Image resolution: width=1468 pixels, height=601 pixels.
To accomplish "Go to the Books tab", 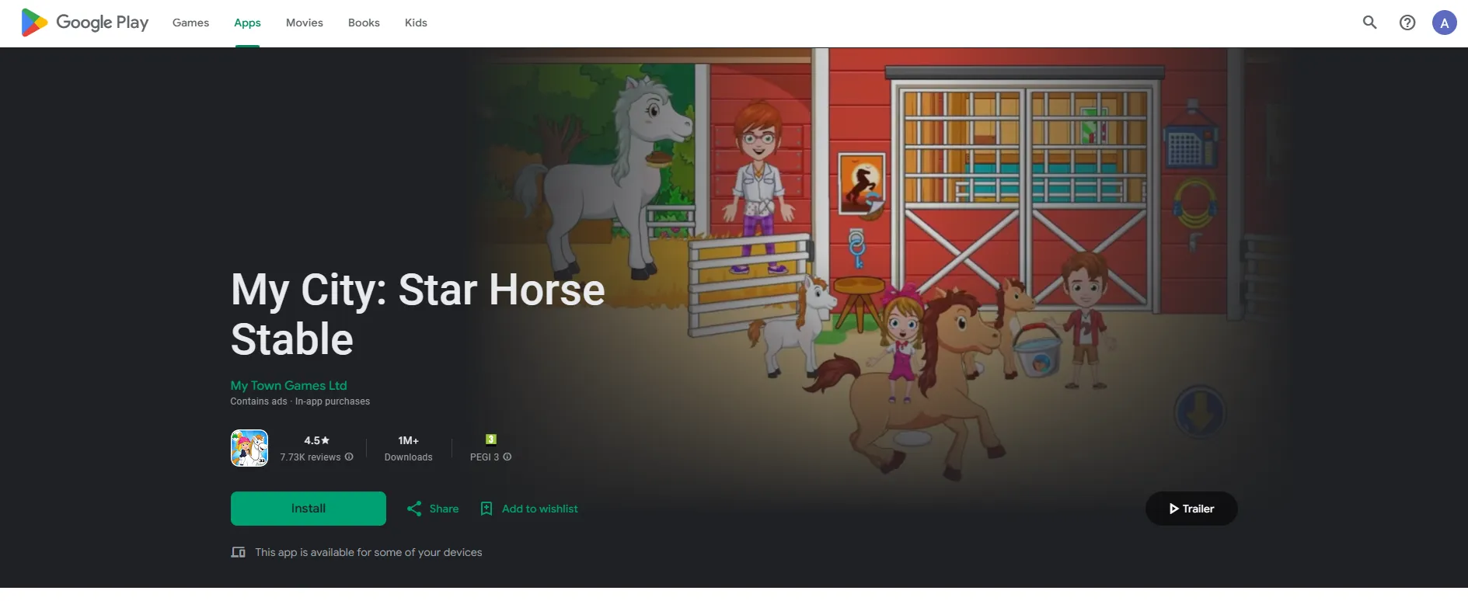I will tap(364, 23).
